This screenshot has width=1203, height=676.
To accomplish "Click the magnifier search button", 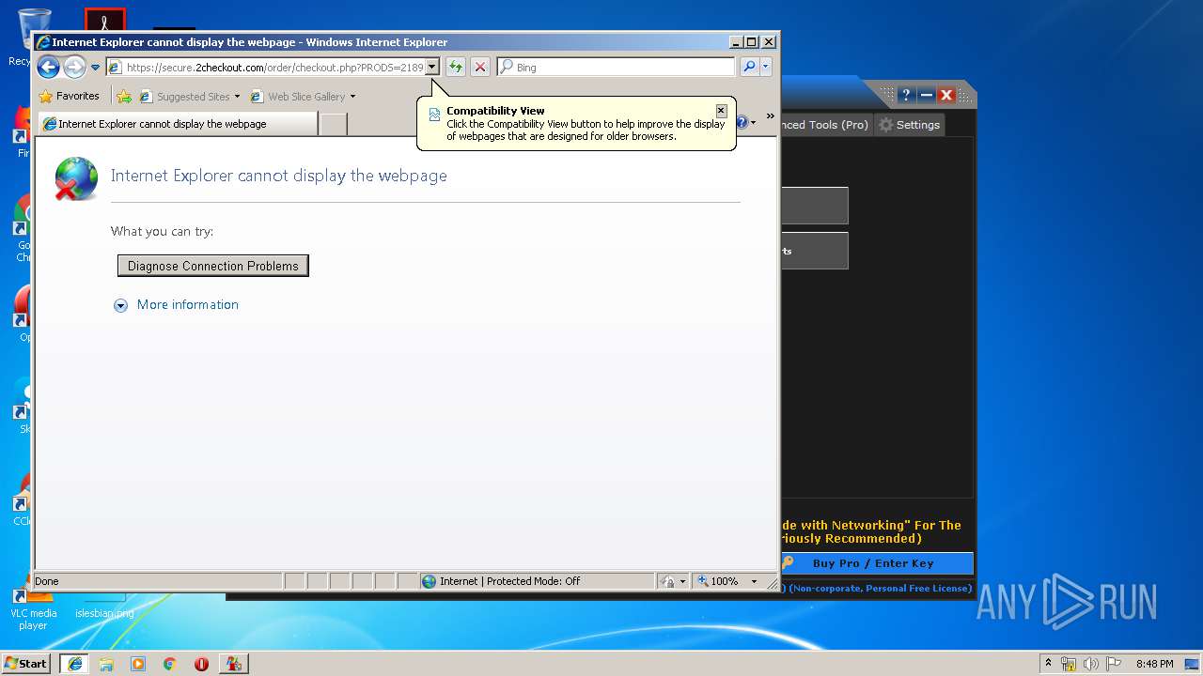I will 749,67.
